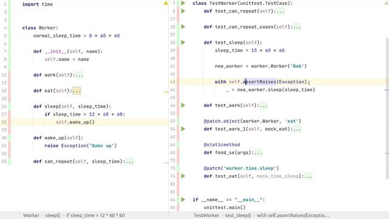Run test_sleep using the gutter run icon
The width and height of the screenshot is (389, 219).
[x=183, y=43]
